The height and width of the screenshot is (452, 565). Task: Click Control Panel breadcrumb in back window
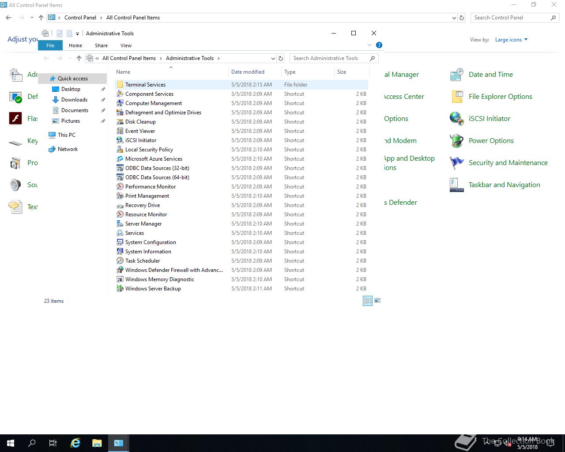tap(80, 18)
